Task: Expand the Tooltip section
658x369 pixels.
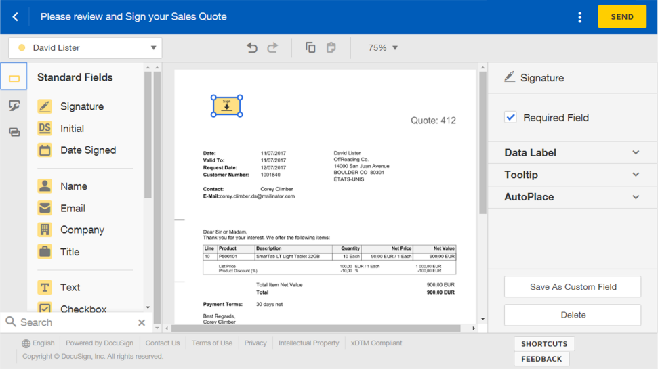Action: pyautogui.click(x=573, y=175)
